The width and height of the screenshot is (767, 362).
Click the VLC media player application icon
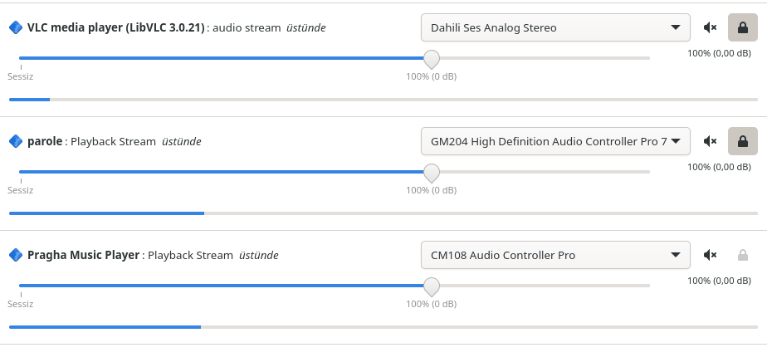pos(16,28)
